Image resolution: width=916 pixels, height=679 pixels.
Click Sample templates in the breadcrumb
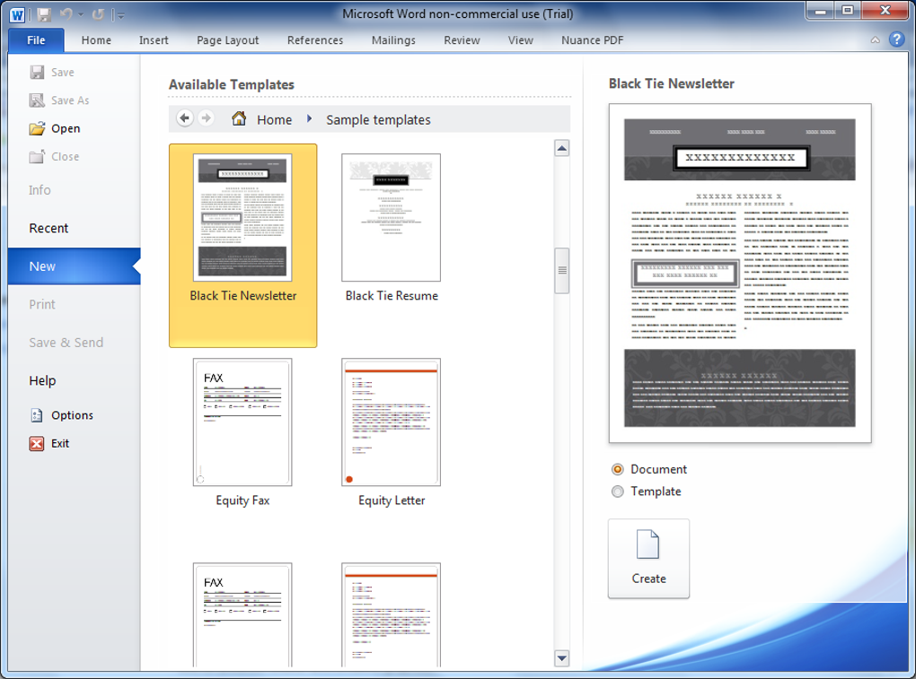[x=378, y=119]
